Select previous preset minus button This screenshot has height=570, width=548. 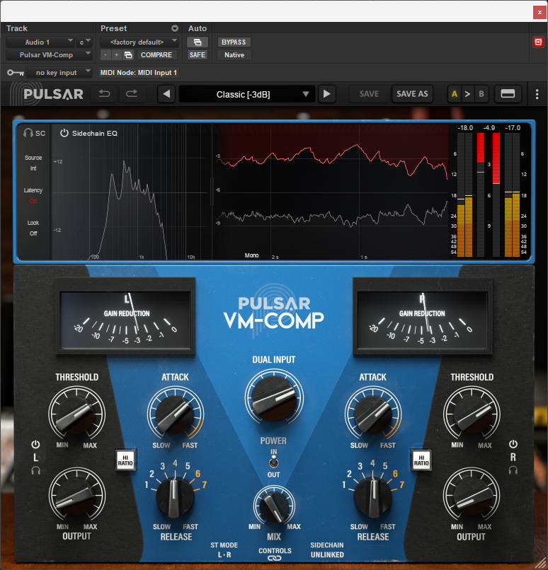coord(105,55)
